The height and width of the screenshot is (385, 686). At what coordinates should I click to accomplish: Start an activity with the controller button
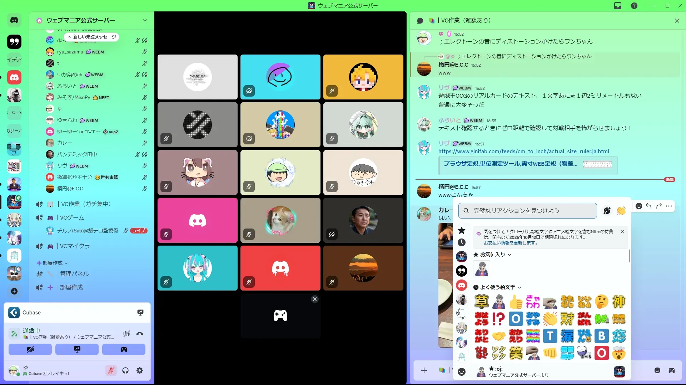[x=124, y=349]
